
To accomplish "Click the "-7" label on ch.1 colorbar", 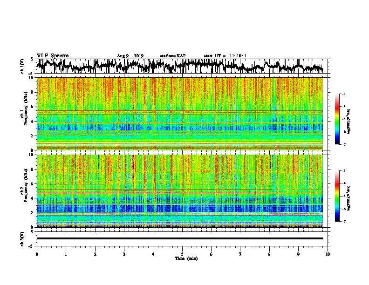I will pos(343,144).
